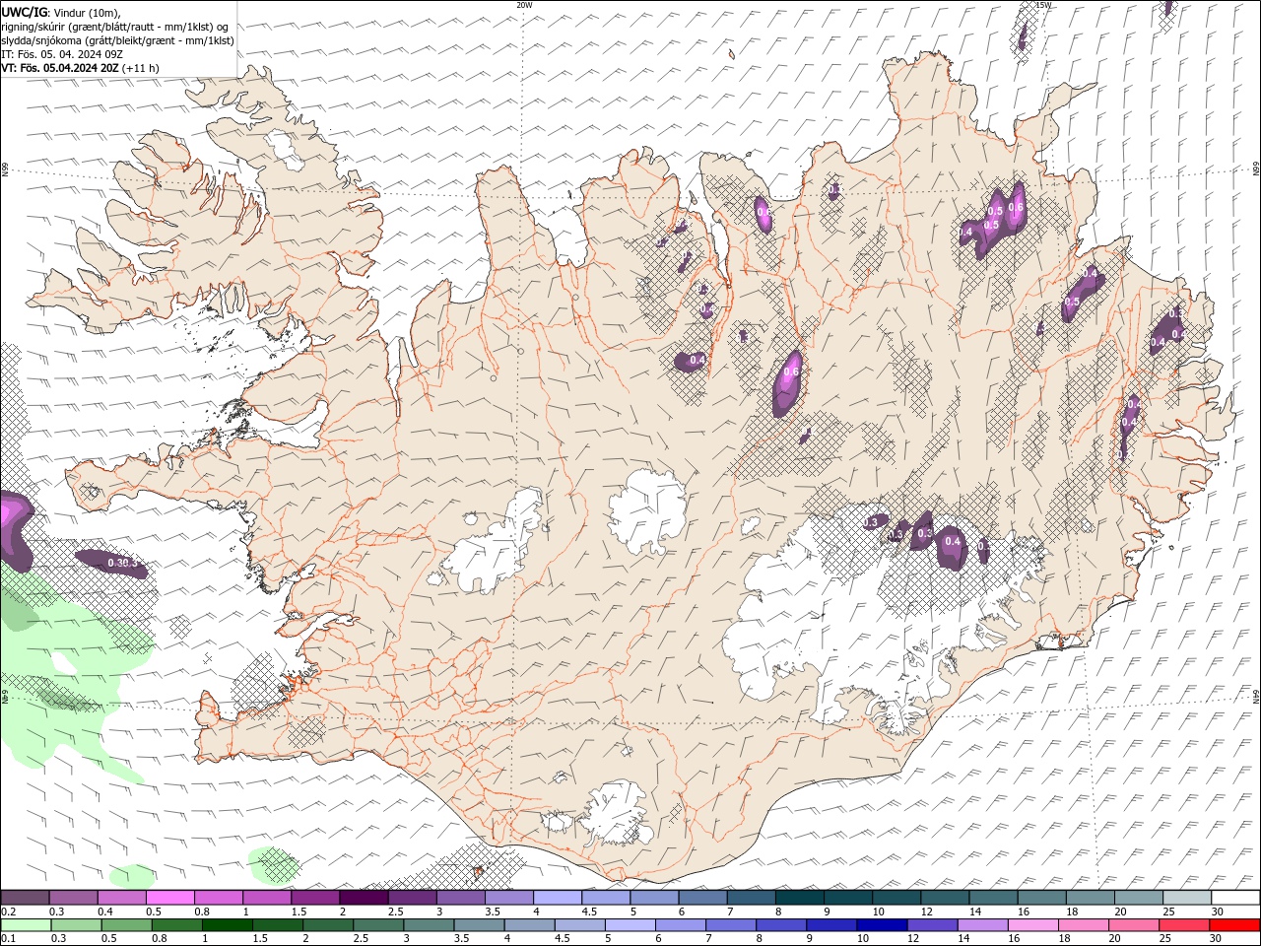Click the lightest green rain swatch between 0.1 and 0.3
Screen dimensions: 1261x946
26,925
